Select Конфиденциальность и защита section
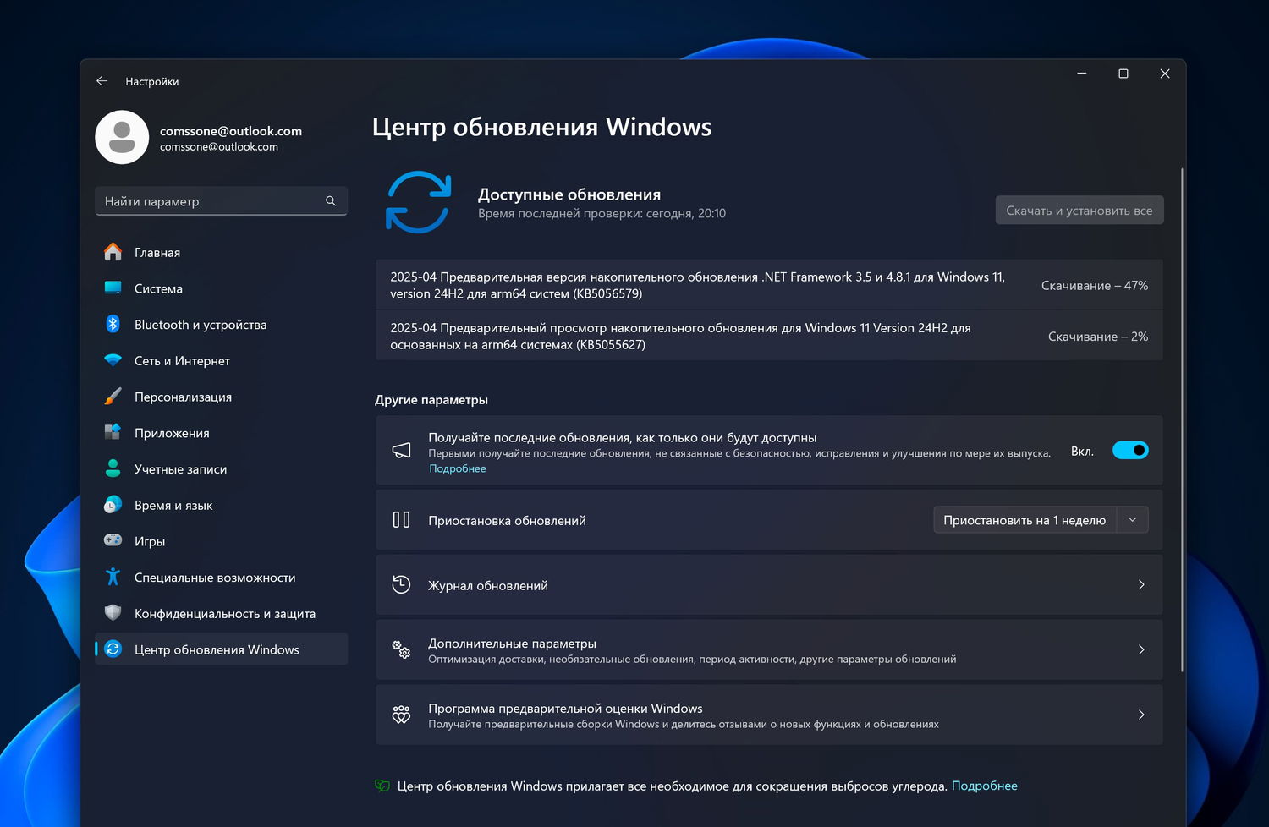 click(222, 614)
